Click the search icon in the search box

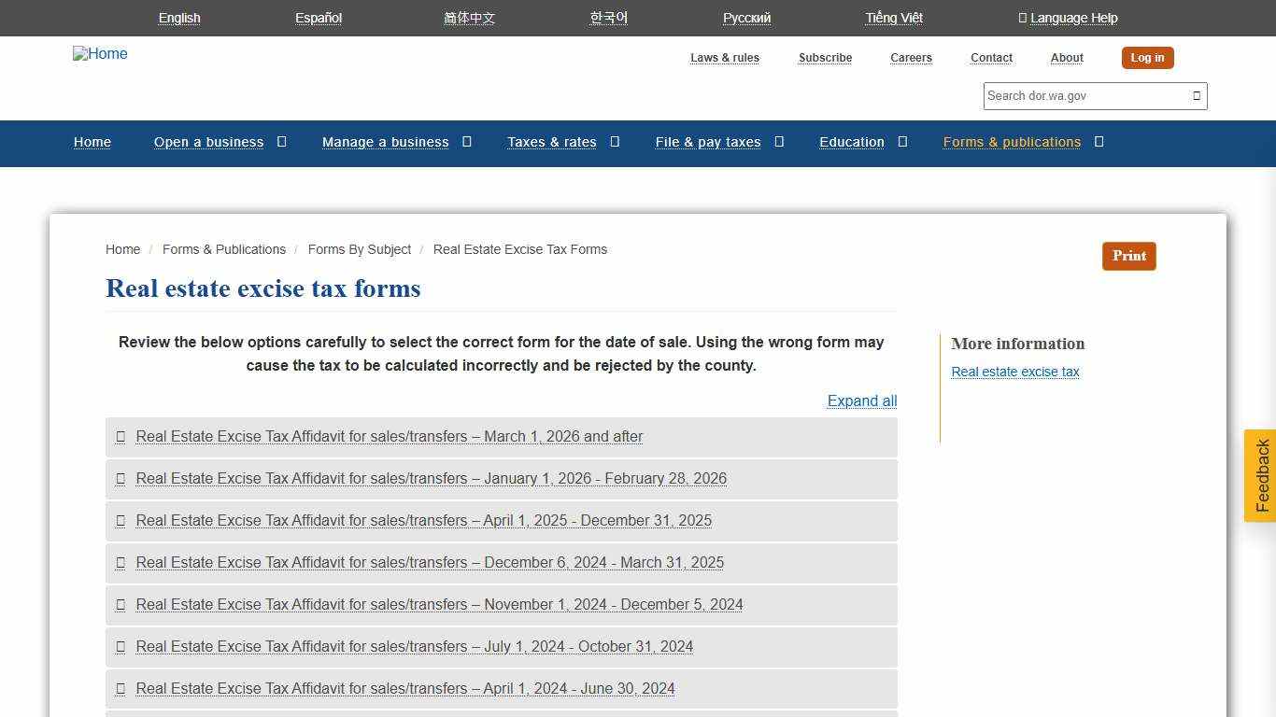click(x=1197, y=96)
